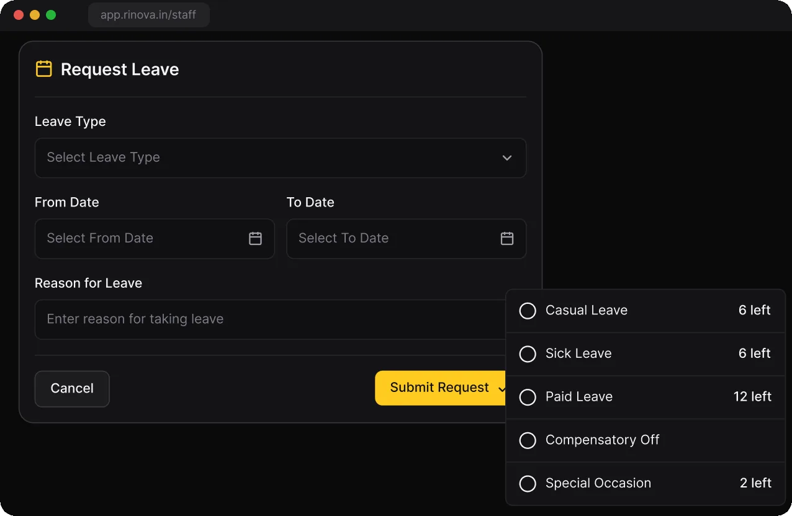The height and width of the screenshot is (516, 792).
Task: Click the Select To Date field
Action: point(407,238)
